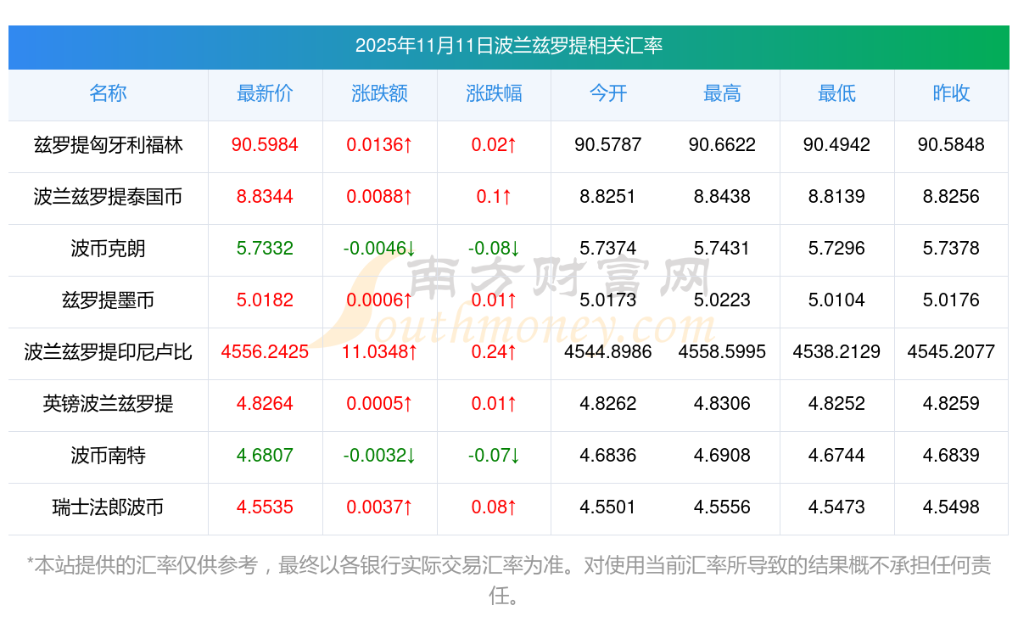Click the disclaimer text starting with *本站提供的汇率
The height and width of the screenshot is (622, 1018).
tap(509, 580)
